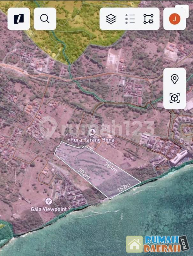Open the orange J user profile avatar
Screen dimensions: 193x256
174,19
